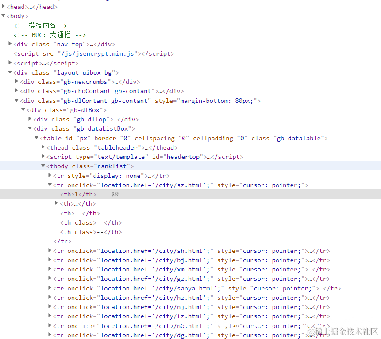The height and width of the screenshot is (339, 381).
Task: Expand the nav-top div node
Action: click(10, 44)
